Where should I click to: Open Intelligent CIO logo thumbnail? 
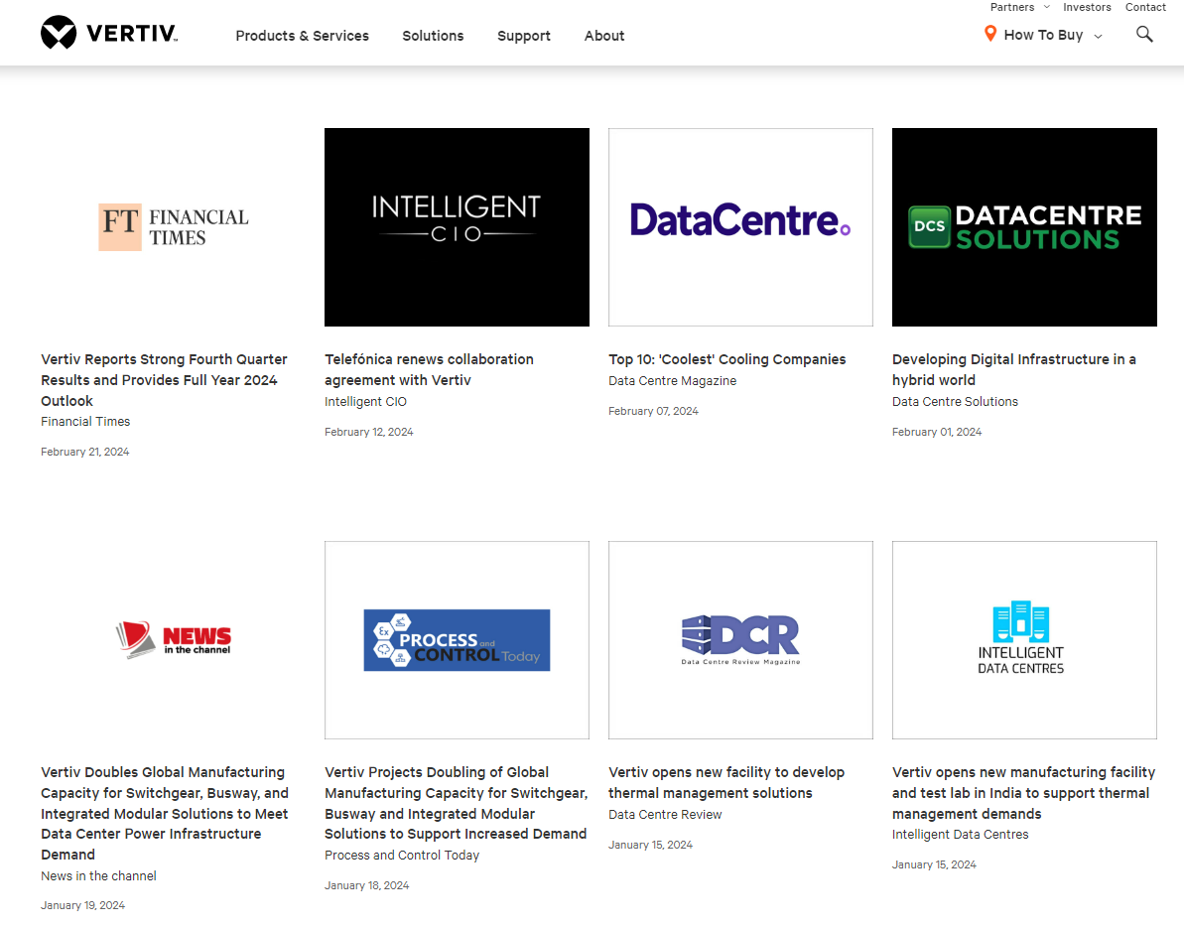457,227
